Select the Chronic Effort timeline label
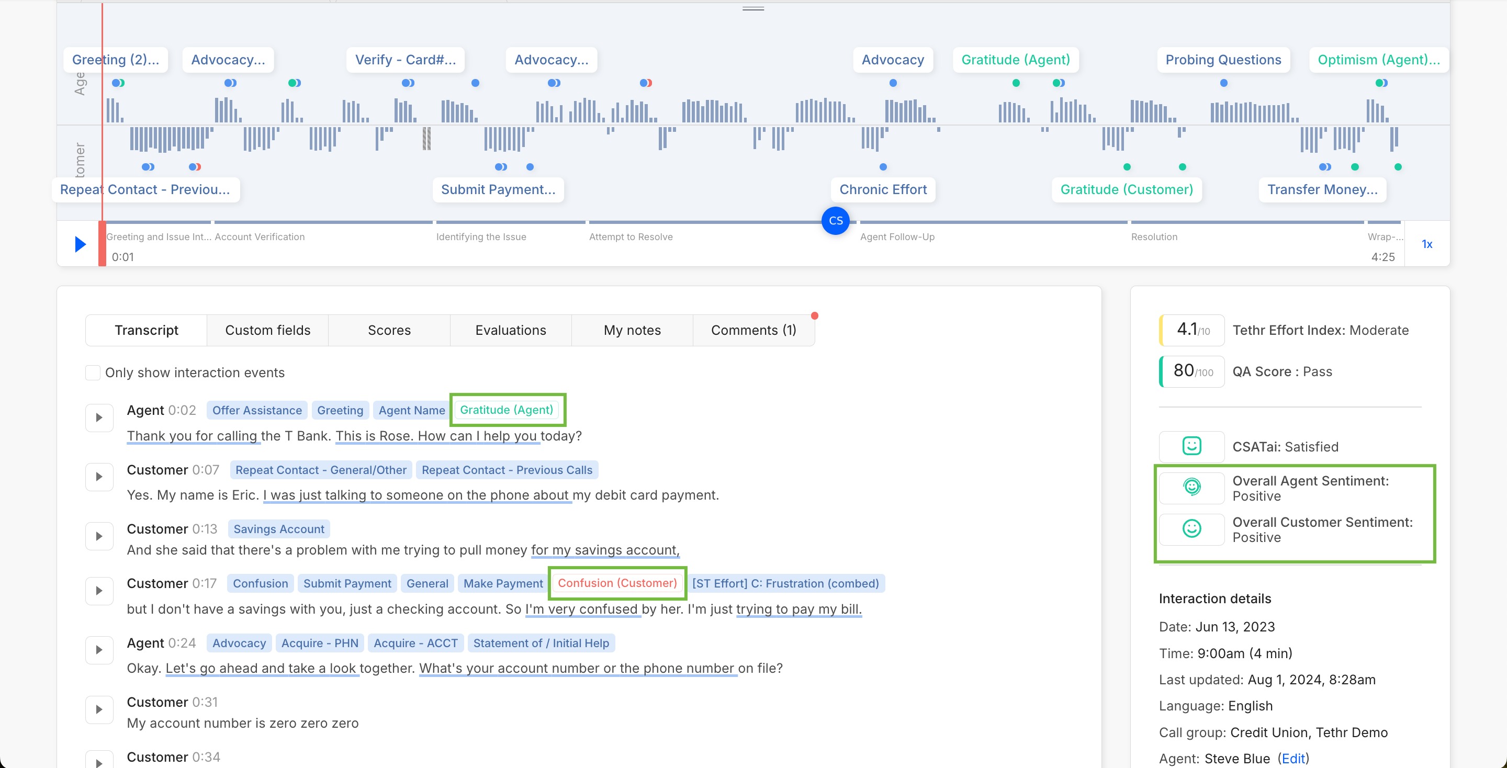The height and width of the screenshot is (768, 1507). click(882, 189)
